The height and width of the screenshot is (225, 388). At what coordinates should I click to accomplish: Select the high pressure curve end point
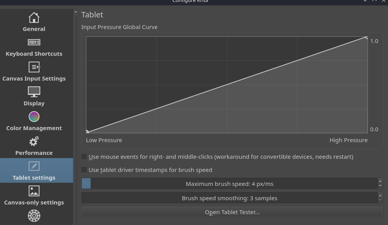[x=366, y=38]
